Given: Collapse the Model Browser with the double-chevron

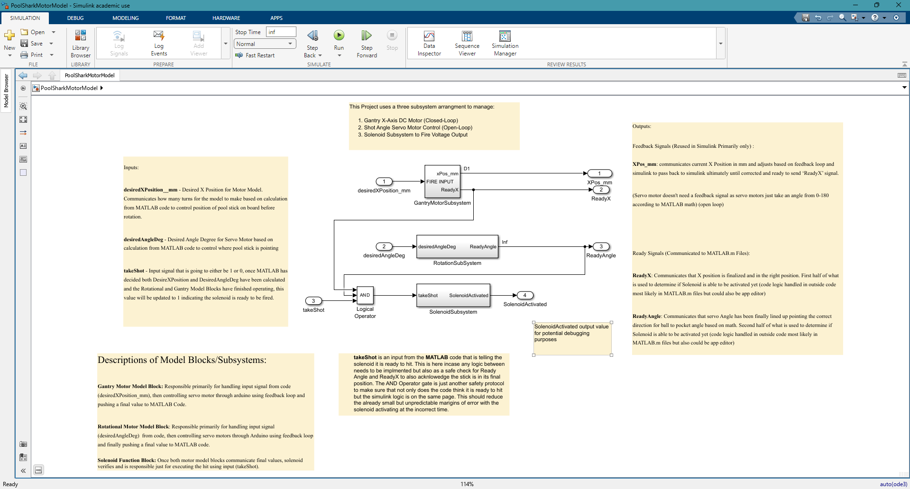Looking at the screenshot, I should 23,471.
